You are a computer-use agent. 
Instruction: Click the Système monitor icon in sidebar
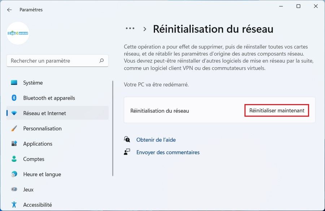click(14, 83)
